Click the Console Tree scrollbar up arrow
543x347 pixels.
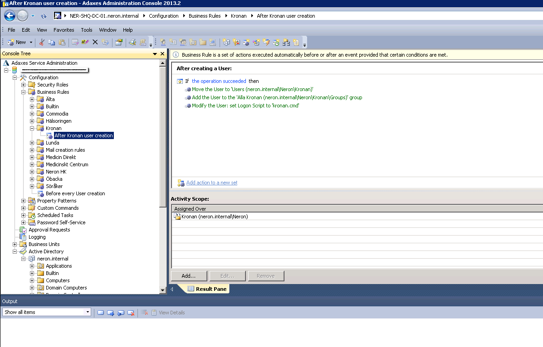[x=163, y=63]
